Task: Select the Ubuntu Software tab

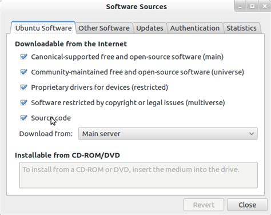Action: tap(43, 28)
